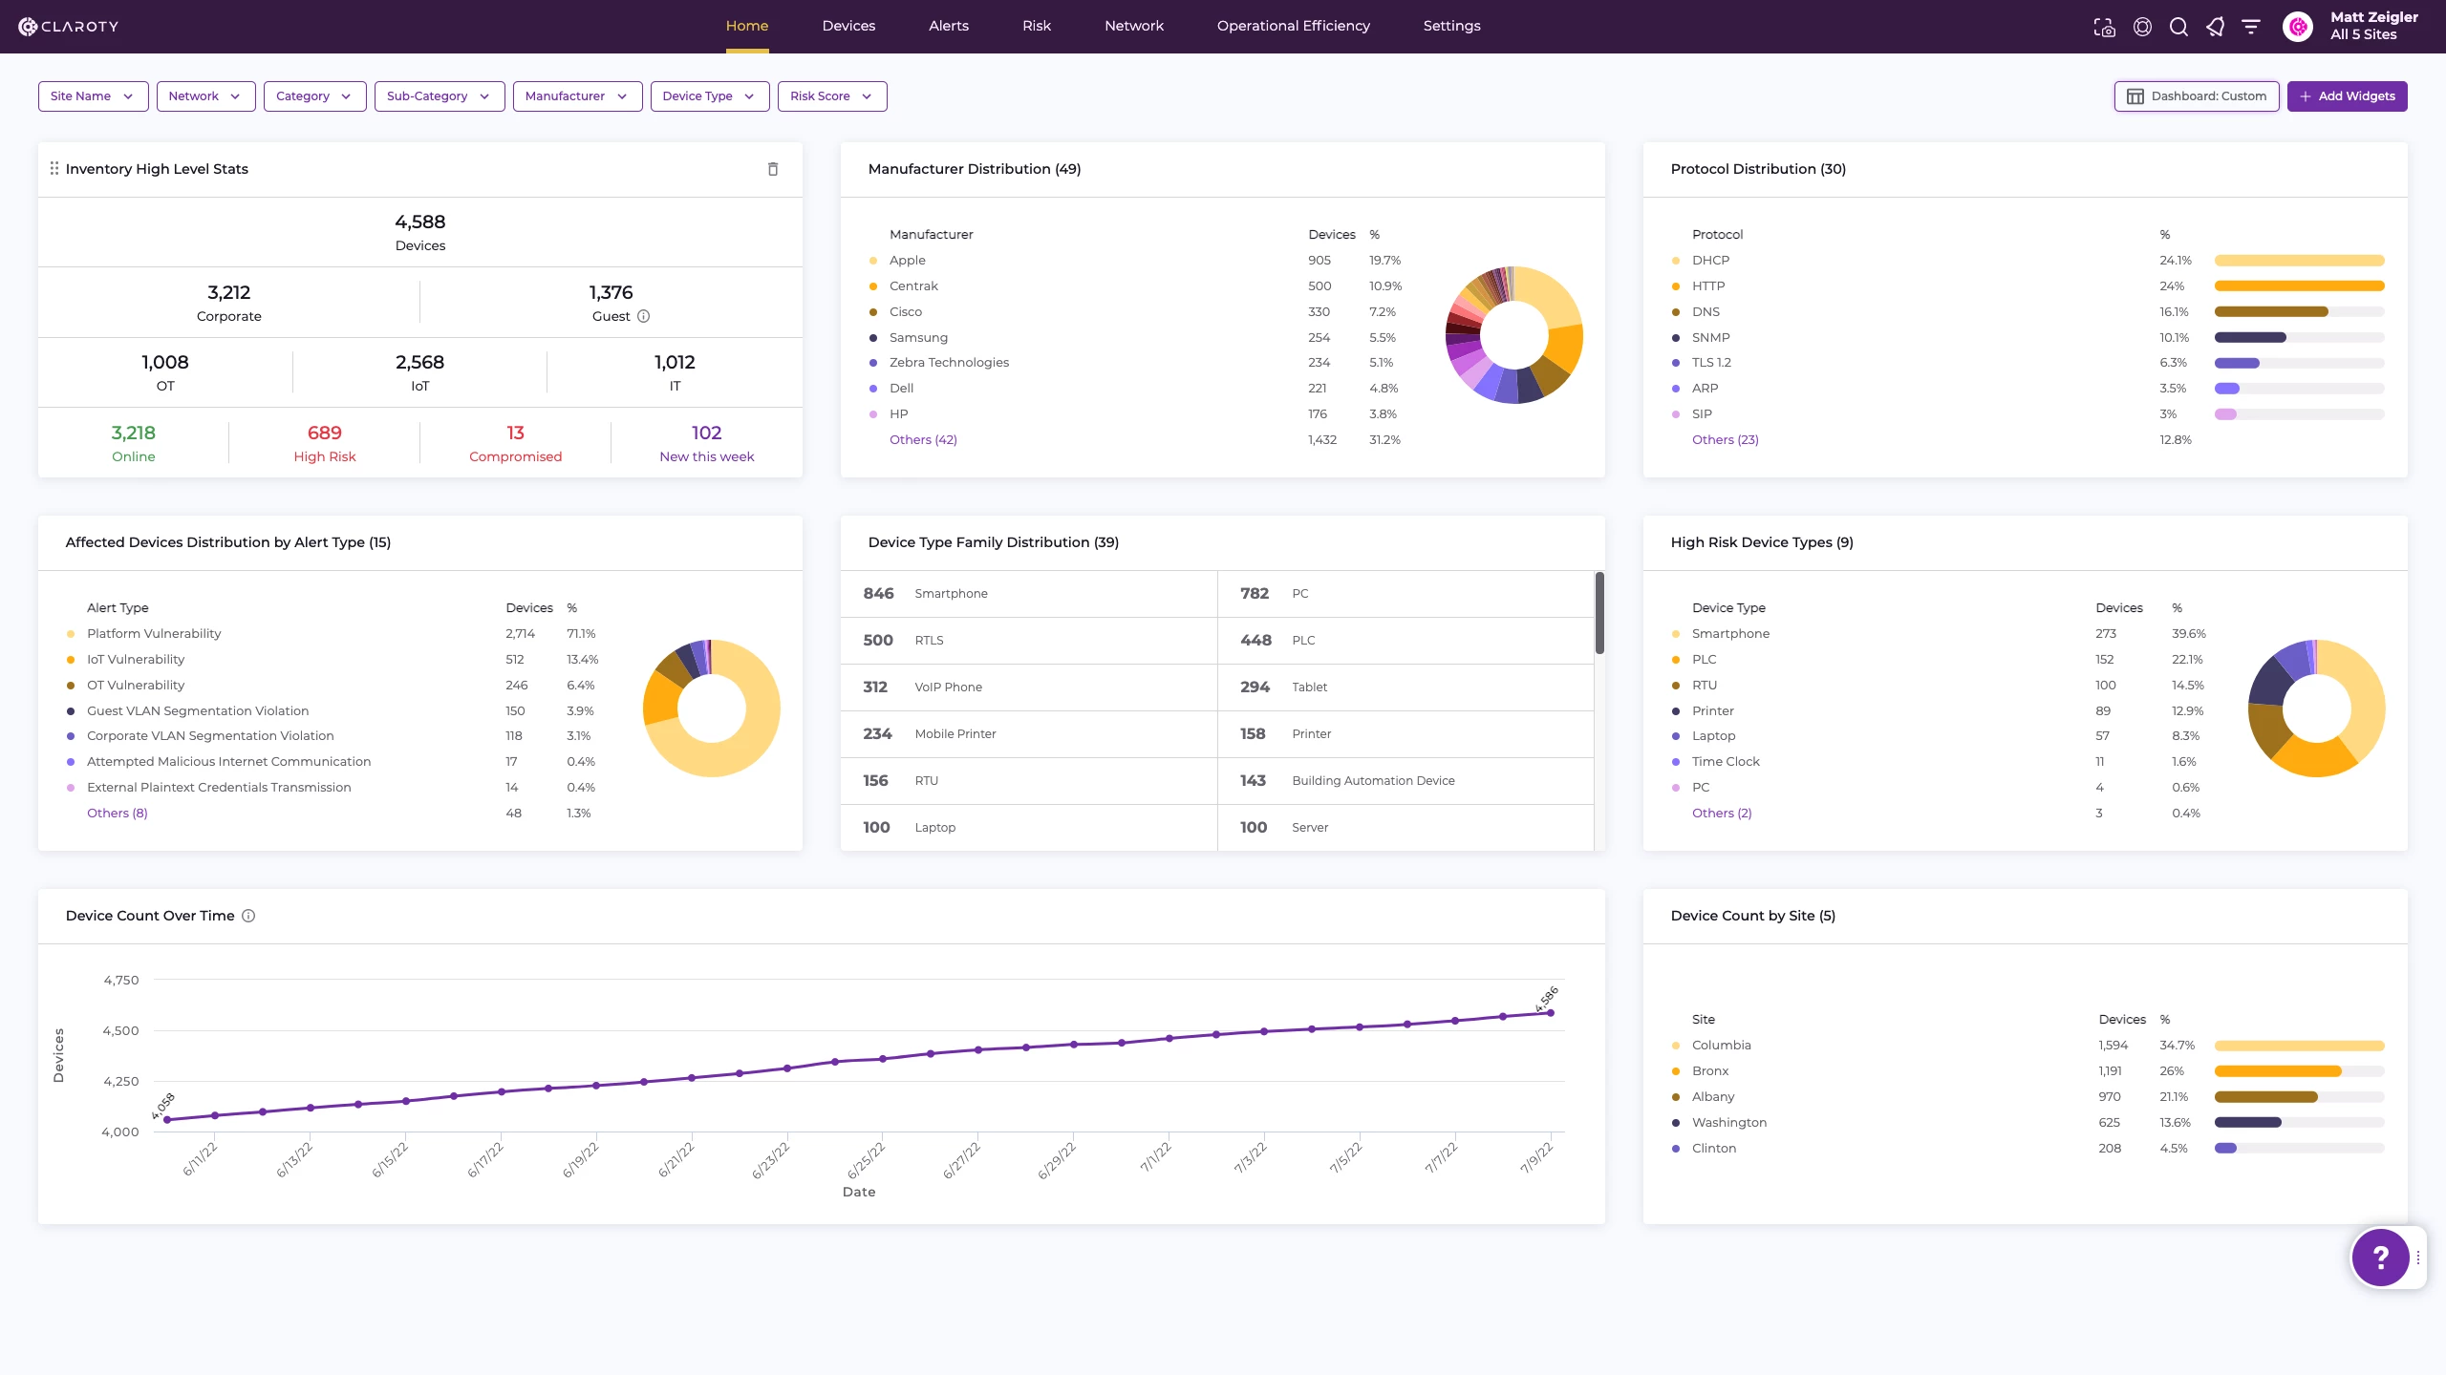Click the Add Widgets button
Viewport: 2446px width, 1375px height.
tap(2347, 96)
